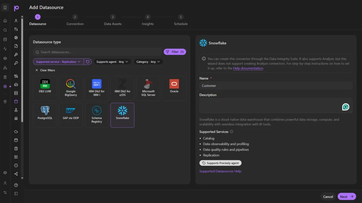Click the bank building icon in the left rail

tap(5, 77)
